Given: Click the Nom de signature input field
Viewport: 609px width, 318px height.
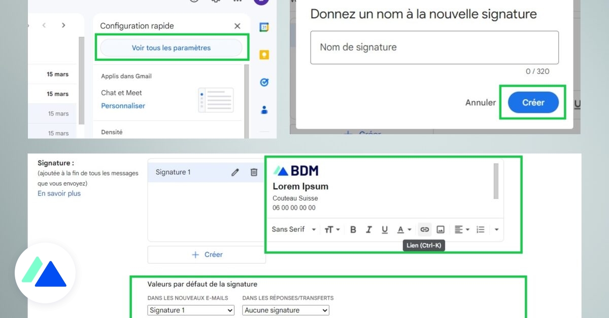Looking at the screenshot, I should coord(434,47).
